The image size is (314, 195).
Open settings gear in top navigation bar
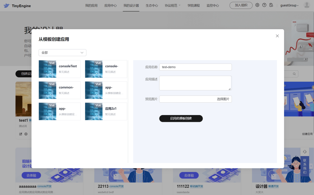[257, 5]
